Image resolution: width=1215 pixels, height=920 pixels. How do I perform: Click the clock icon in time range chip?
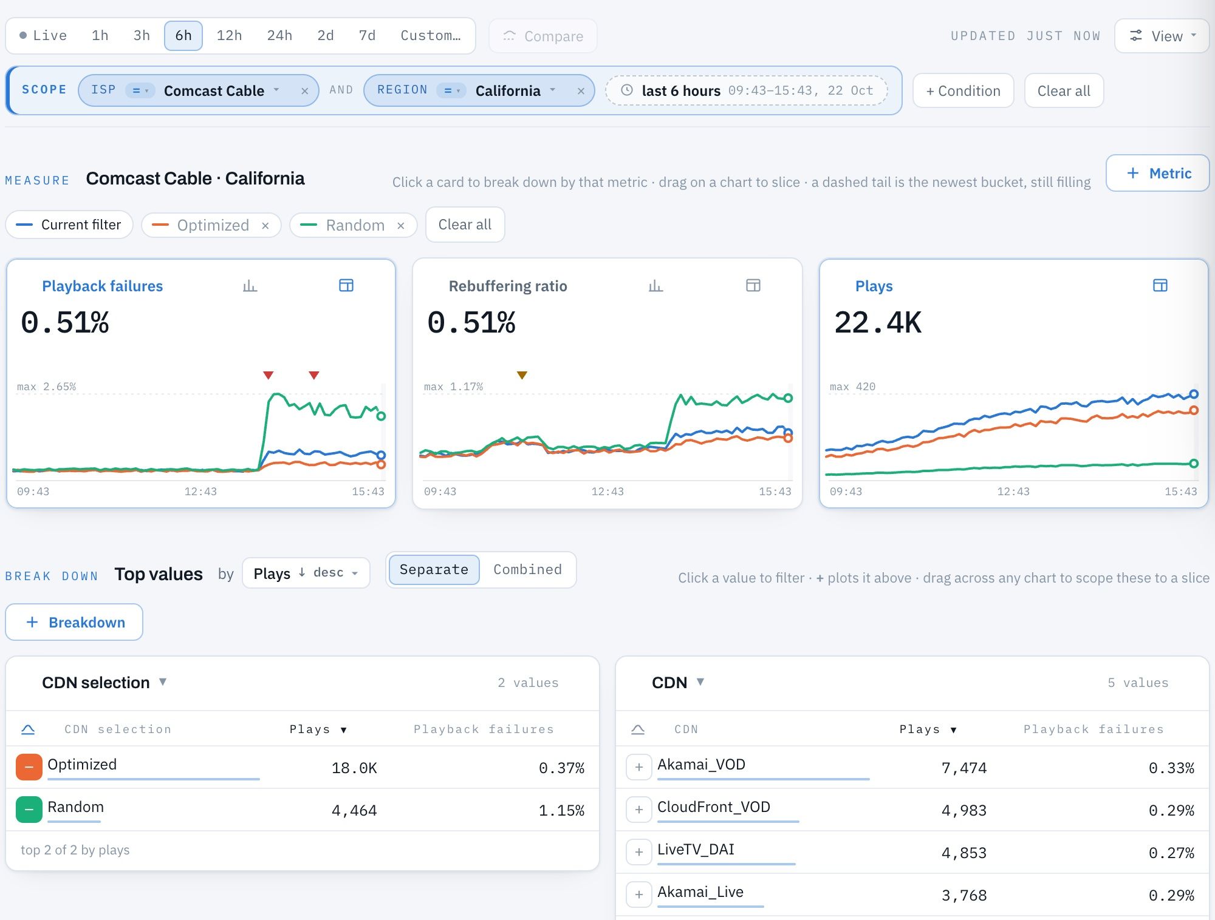click(627, 90)
